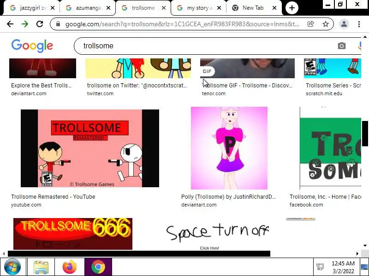Screen dimensions: 369x276
Task: Go to Google home via logo
Action: coord(32,46)
